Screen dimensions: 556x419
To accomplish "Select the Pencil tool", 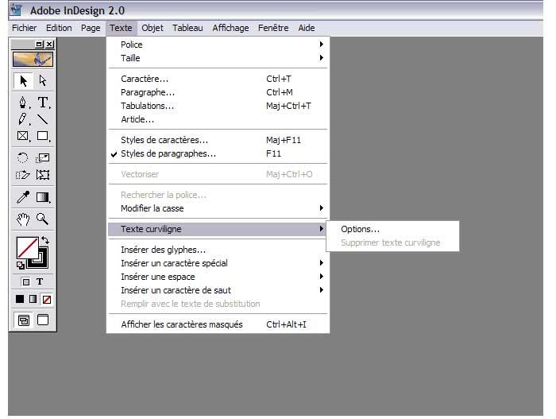I will [x=23, y=119].
